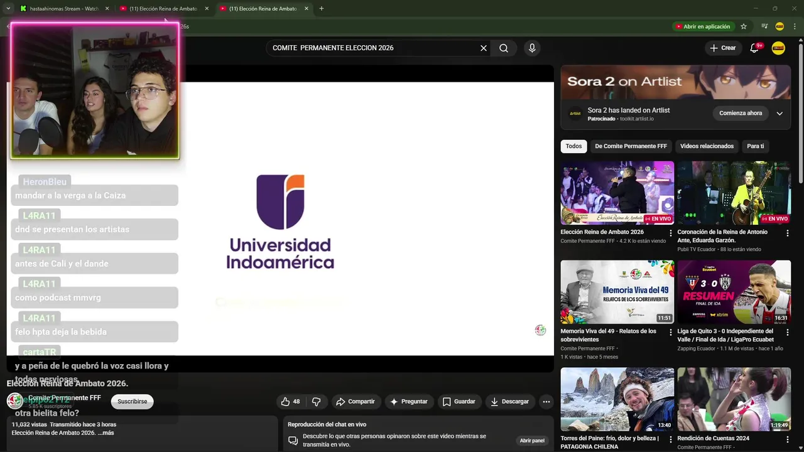804x452 pixels.
Task: Select De Comite Permanente FFF chip
Action: (631, 146)
